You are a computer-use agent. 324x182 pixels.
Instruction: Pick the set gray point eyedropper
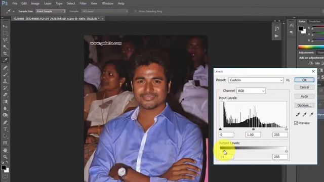coord(305,114)
